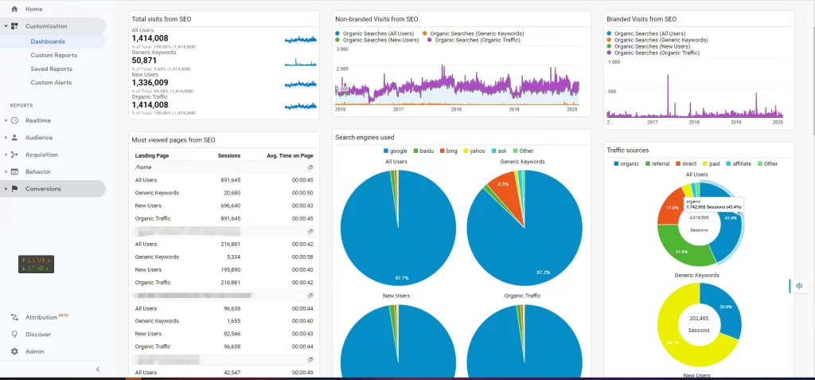Click the paid legend swatch
This screenshot has height=380, width=815.
705,163
